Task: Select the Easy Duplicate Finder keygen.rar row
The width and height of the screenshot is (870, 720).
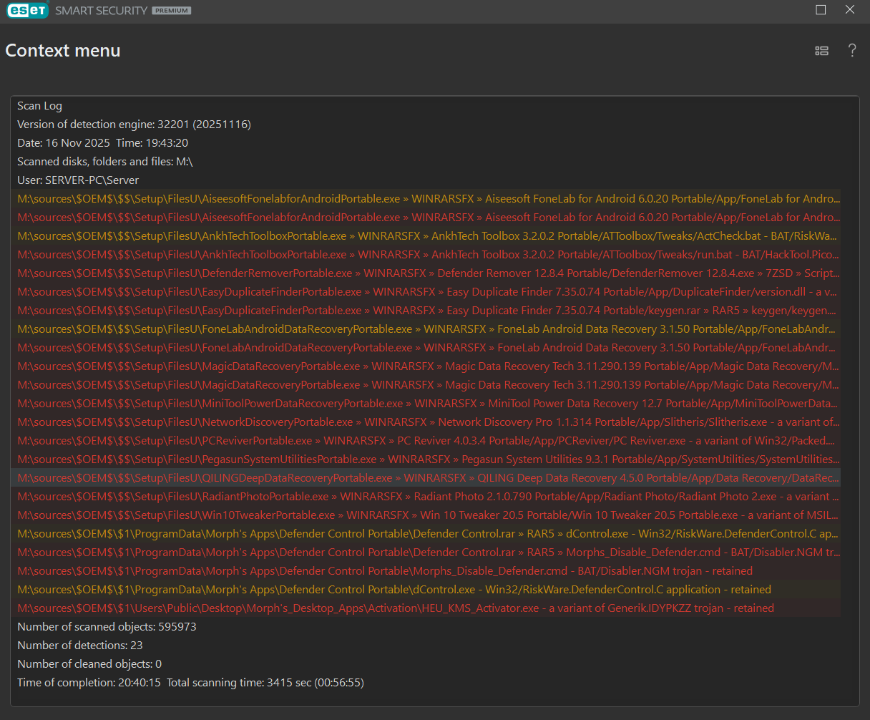Action: click(x=428, y=311)
